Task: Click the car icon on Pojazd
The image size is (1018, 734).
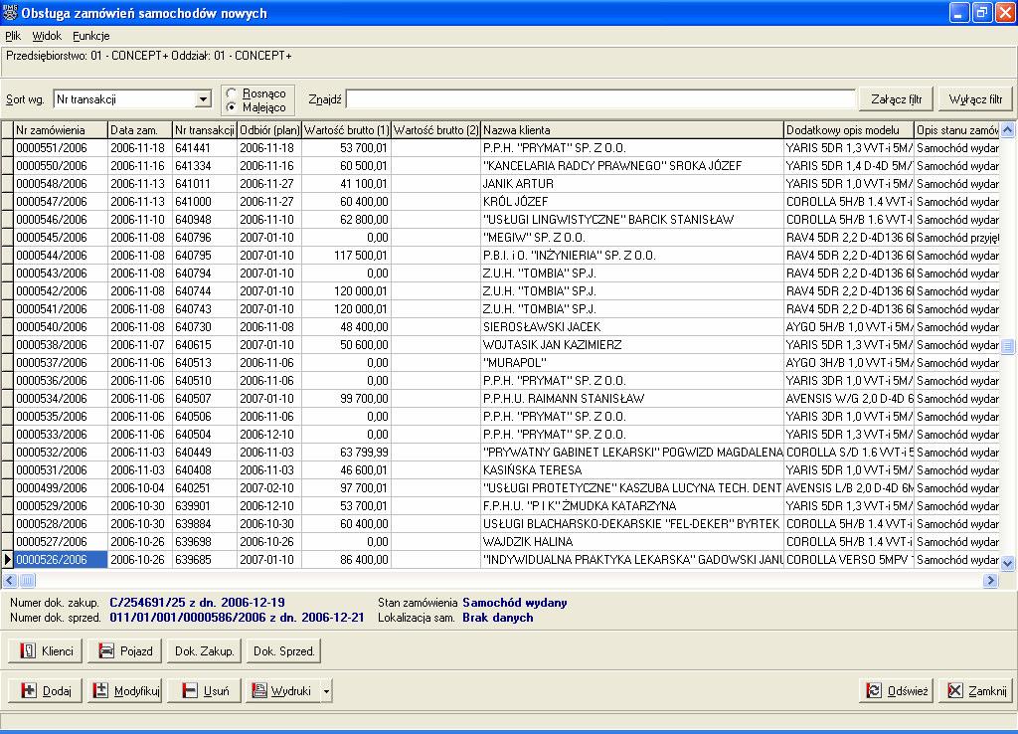Action: click(x=105, y=650)
